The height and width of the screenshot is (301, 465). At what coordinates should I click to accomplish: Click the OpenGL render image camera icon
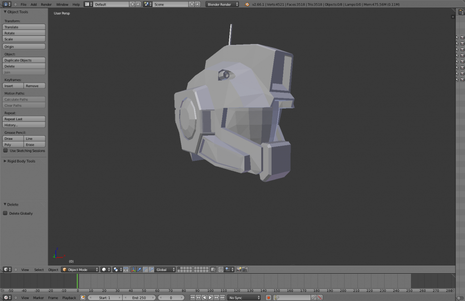[x=238, y=270]
